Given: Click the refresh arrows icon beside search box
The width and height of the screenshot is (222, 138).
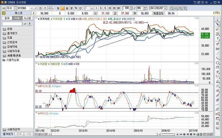Looking at the screenshot, I should (25, 24).
